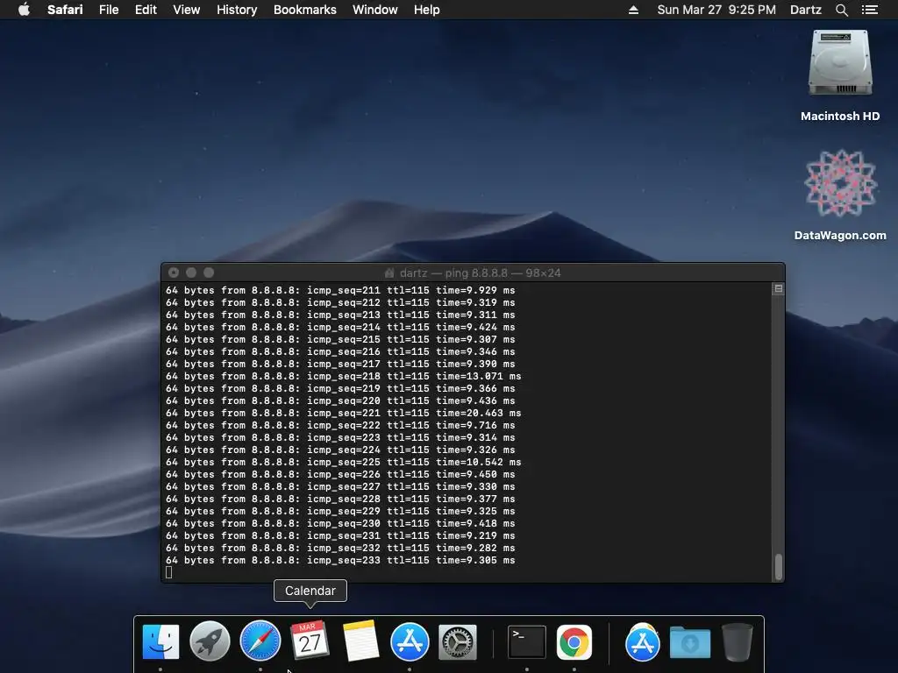Click the Terminal cursor prompt line
Screen dimensions: 898x673
coord(168,572)
